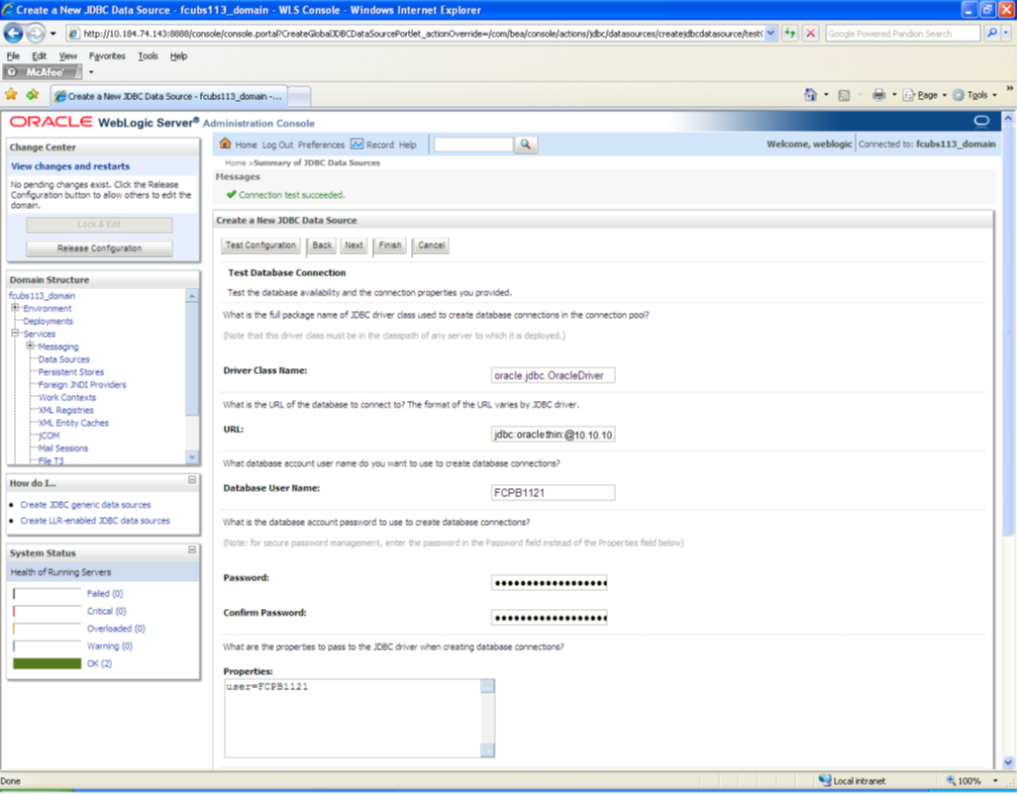This screenshot has width=1017, height=795.
Task: Expand the Environment tree node
Action: pyautogui.click(x=15, y=308)
